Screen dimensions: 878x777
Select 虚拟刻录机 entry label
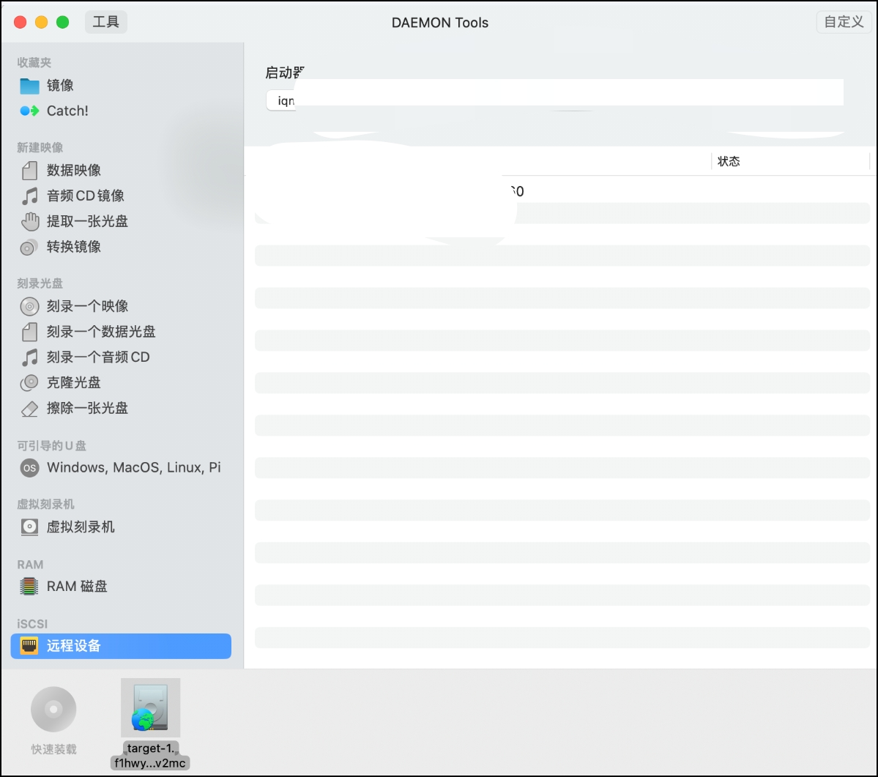coord(81,527)
